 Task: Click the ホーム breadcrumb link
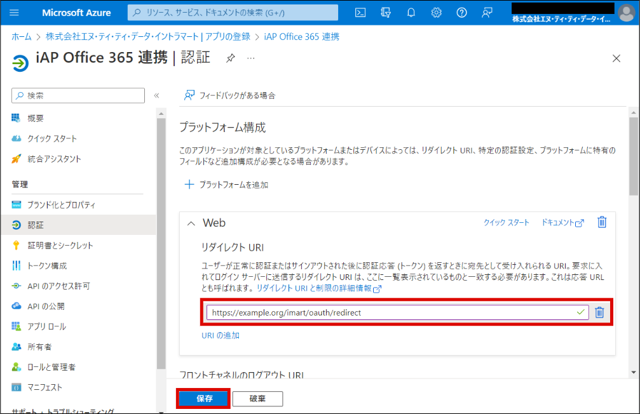click(x=22, y=37)
